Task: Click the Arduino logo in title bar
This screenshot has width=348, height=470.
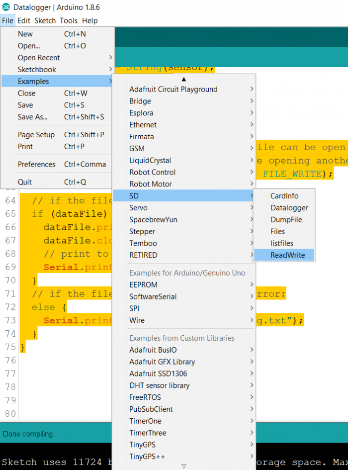Action: (6, 7)
